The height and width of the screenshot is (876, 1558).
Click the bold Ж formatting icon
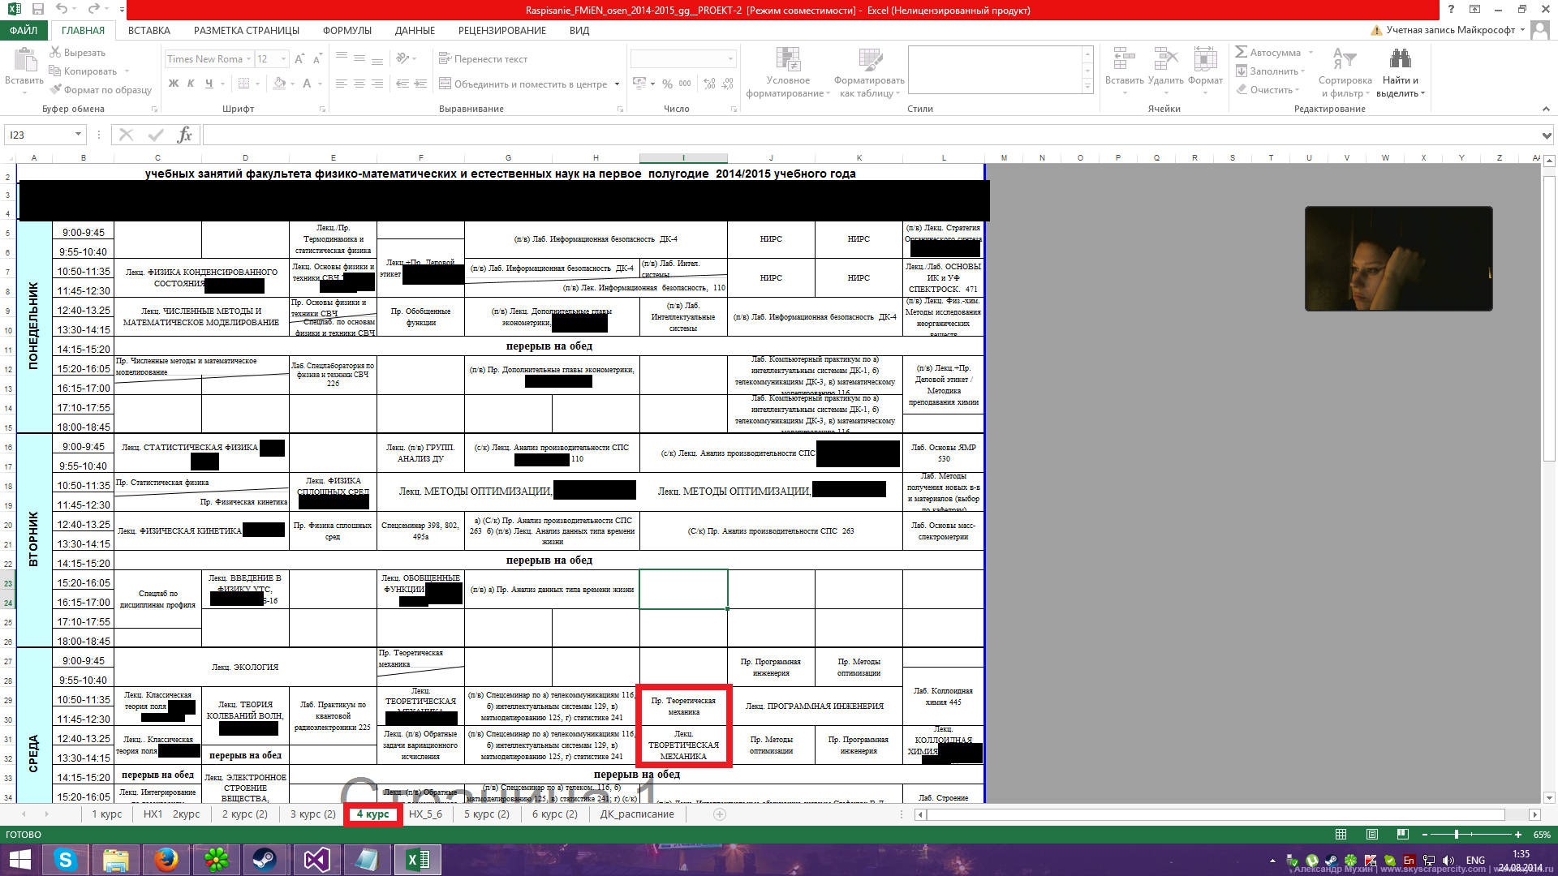click(173, 84)
